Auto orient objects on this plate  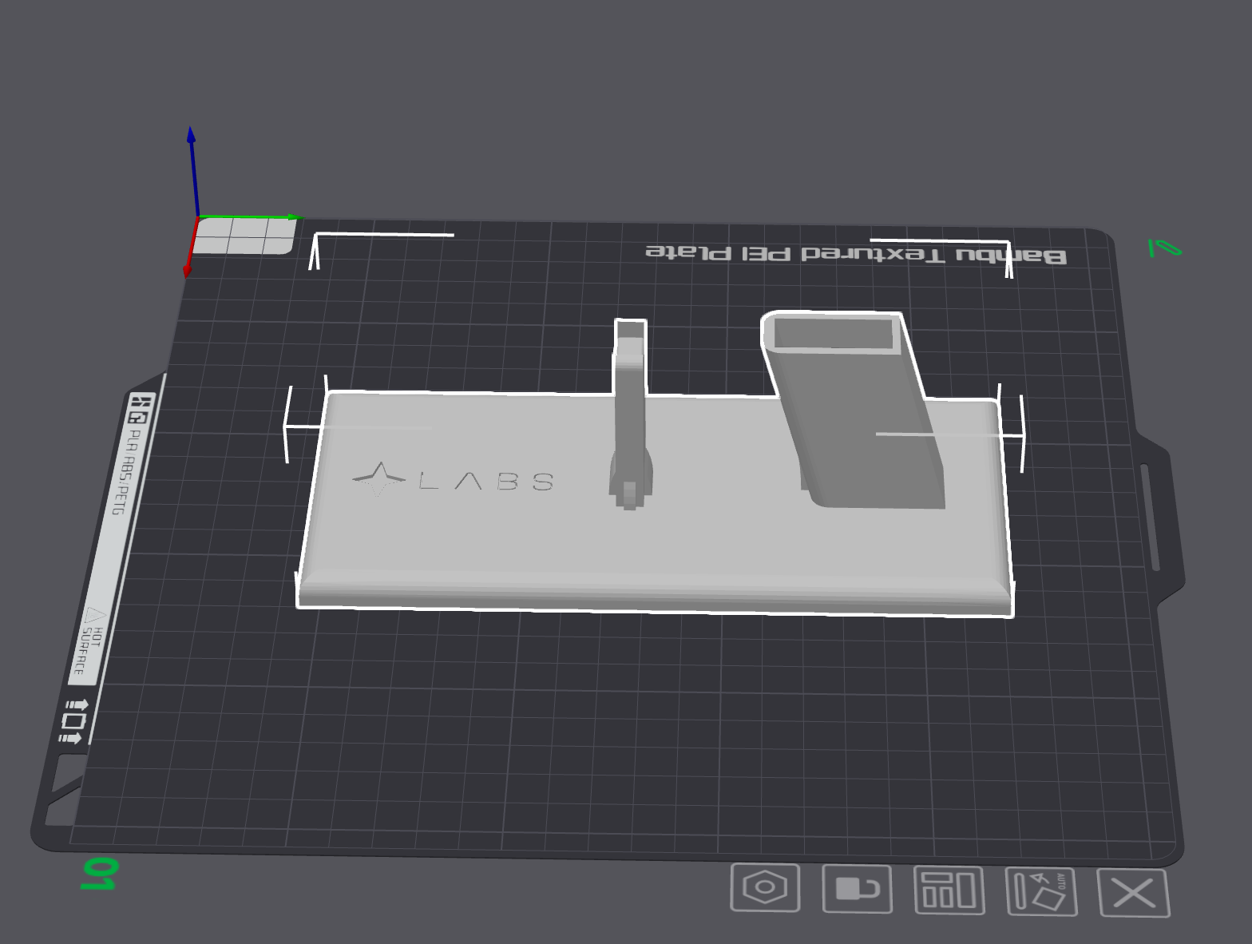[1041, 892]
